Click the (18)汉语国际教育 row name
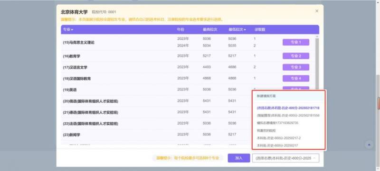 [77, 79]
